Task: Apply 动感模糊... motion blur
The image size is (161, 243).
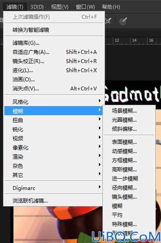Action: 129,151
